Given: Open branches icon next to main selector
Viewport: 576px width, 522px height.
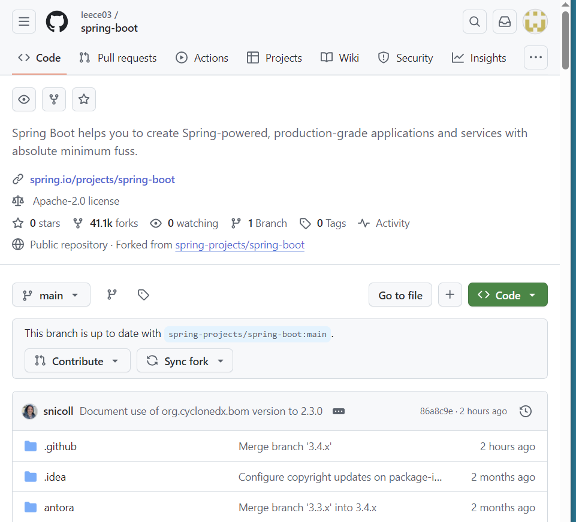Looking at the screenshot, I should [112, 295].
